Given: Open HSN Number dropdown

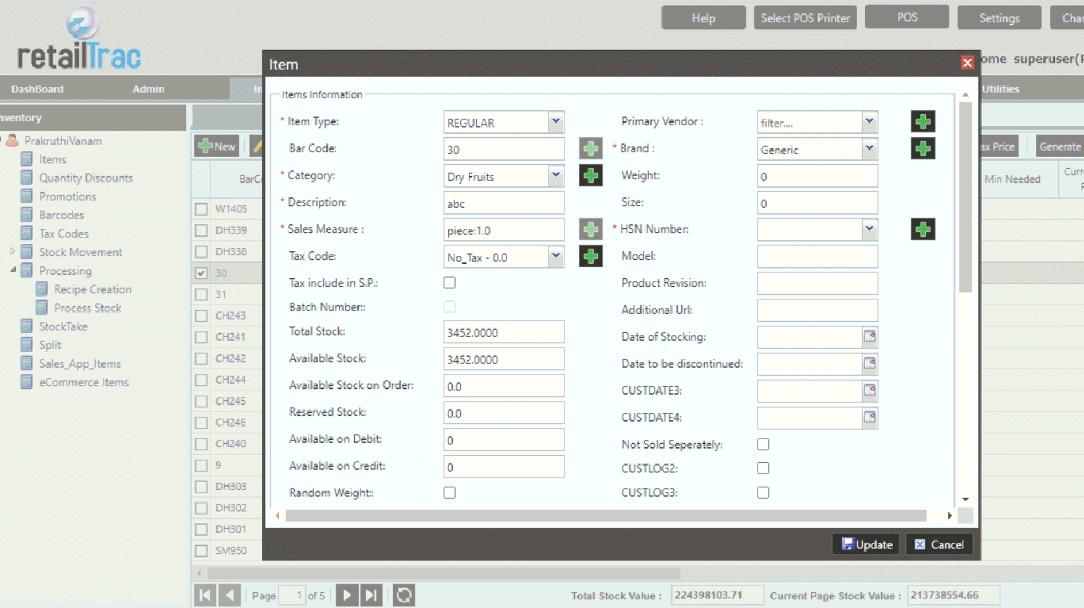Looking at the screenshot, I should (x=870, y=229).
